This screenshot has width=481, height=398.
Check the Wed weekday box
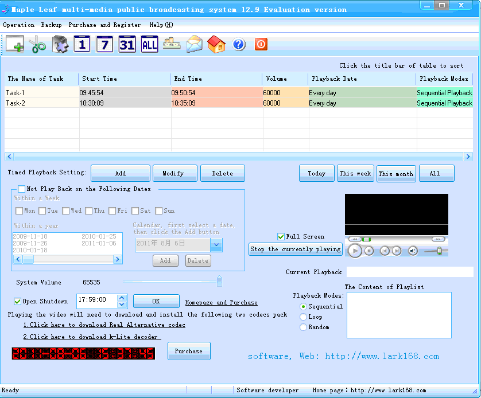coord(65,211)
